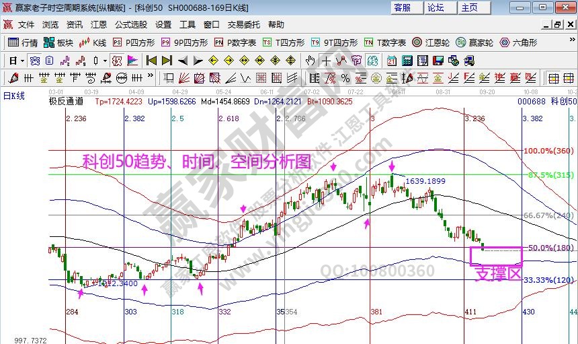
Task: Jump to first bar with skip-start arrow
Action: pos(151,61)
